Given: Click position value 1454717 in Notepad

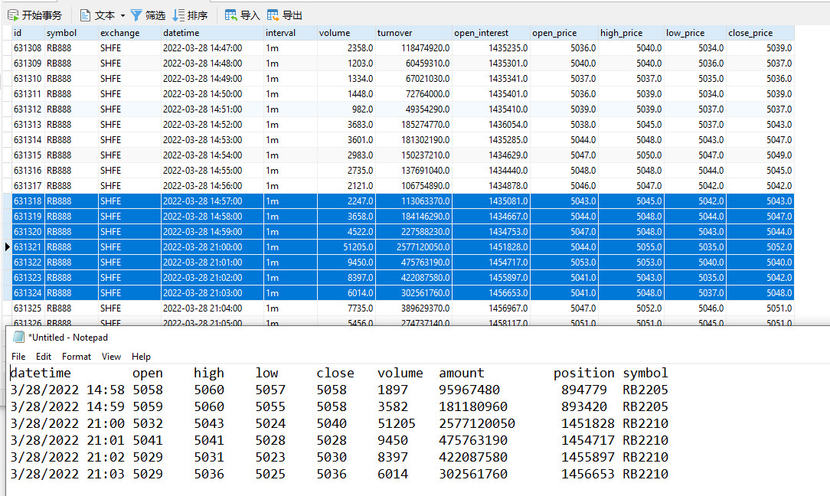Looking at the screenshot, I should point(587,441).
